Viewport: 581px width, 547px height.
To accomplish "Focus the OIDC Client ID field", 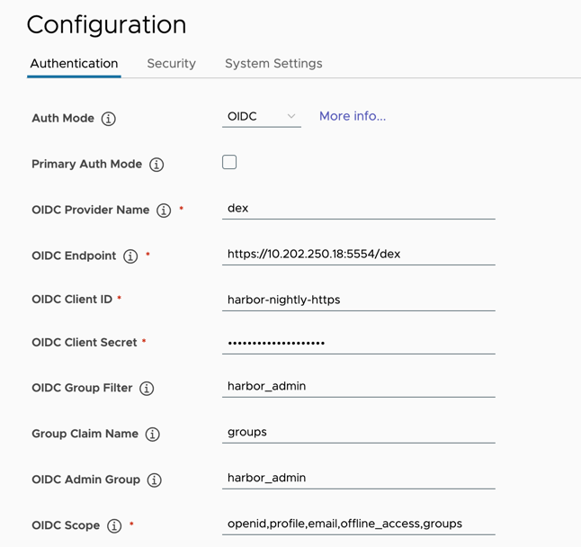I will (x=358, y=300).
